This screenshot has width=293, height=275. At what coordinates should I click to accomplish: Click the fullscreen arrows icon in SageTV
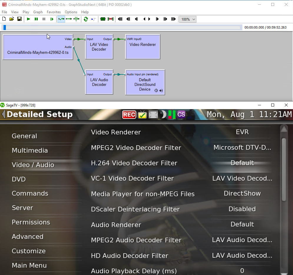pos(153,115)
